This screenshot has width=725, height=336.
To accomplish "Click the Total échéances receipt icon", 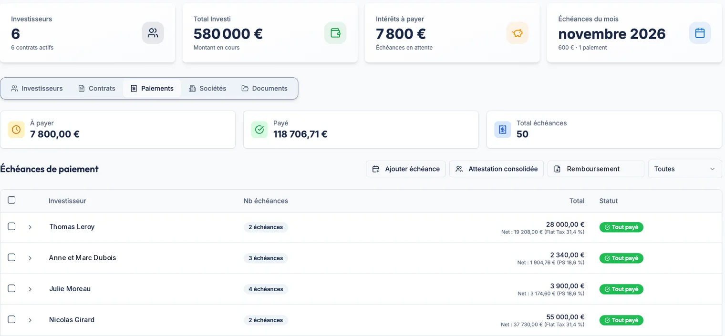I will [503, 130].
